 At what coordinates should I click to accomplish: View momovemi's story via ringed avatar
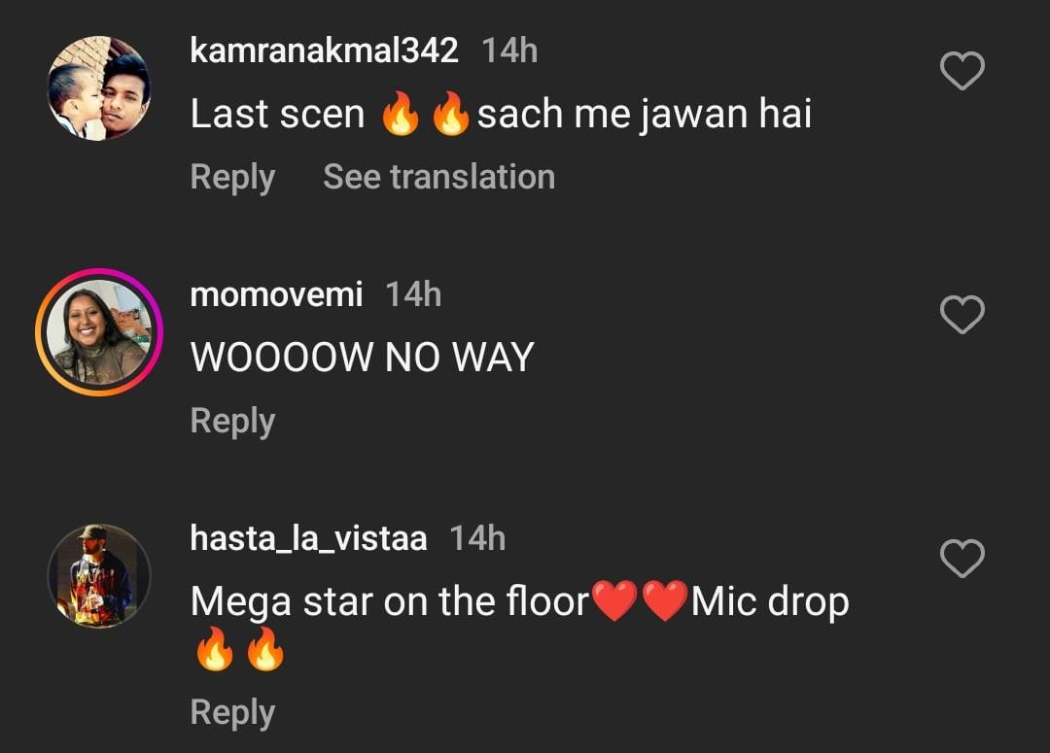[99, 332]
